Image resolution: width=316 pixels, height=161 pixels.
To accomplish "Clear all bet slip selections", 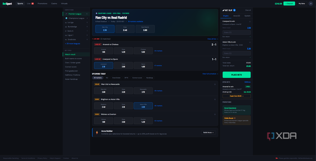I will (248, 10).
